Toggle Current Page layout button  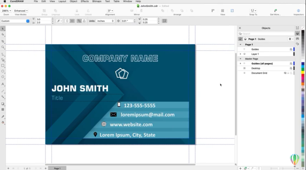coord(84,21)
